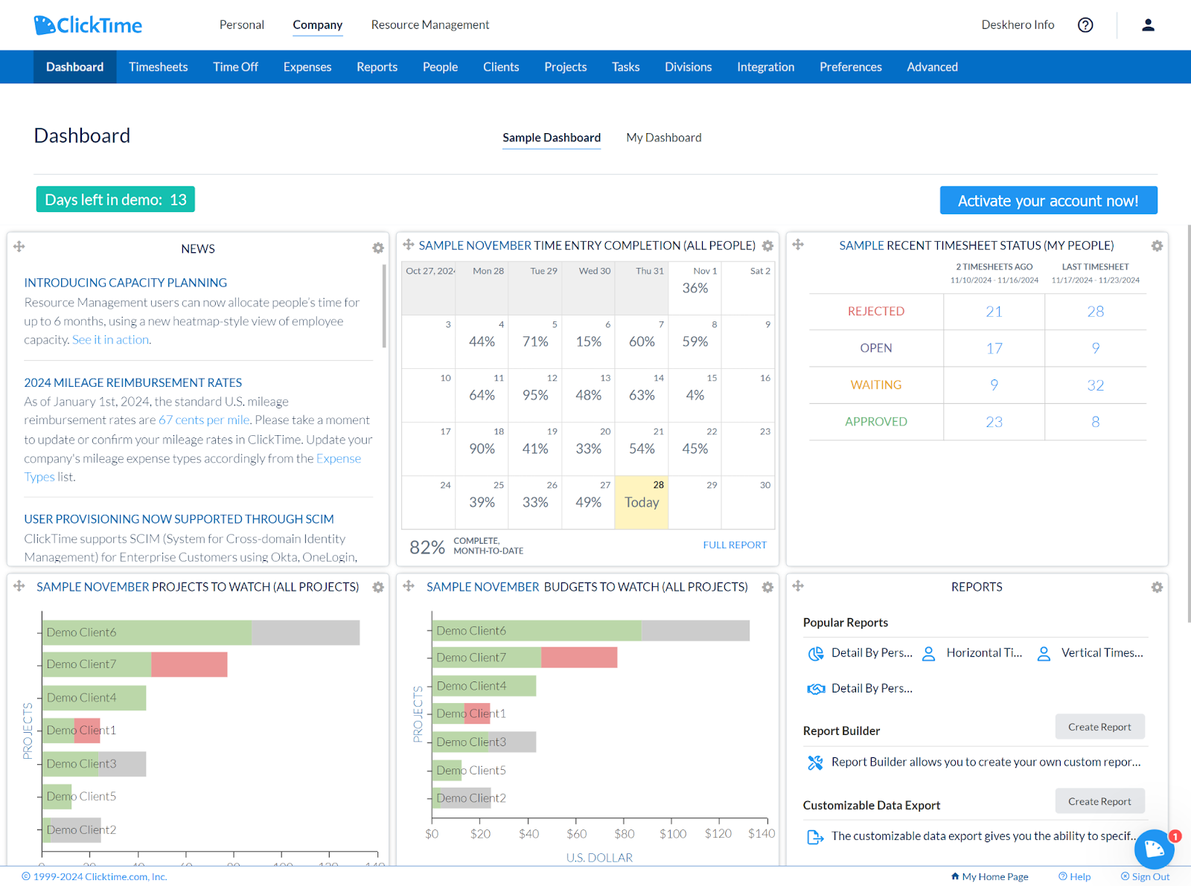The height and width of the screenshot is (886, 1191).
Task: Open the chat bubble with notification badge
Action: pyautogui.click(x=1154, y=850)
